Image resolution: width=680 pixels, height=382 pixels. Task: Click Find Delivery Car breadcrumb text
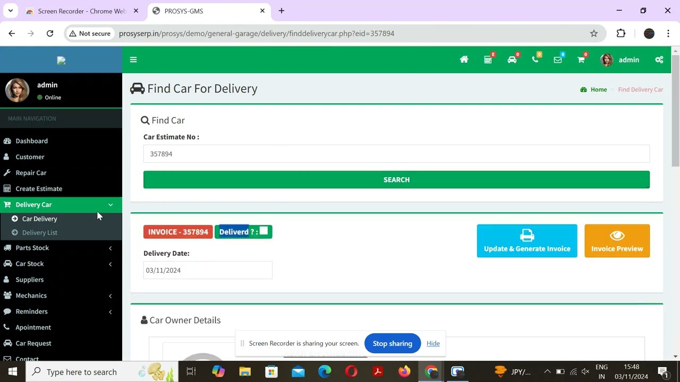click(x=640, y=90)
